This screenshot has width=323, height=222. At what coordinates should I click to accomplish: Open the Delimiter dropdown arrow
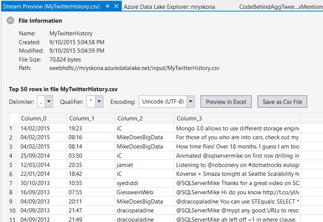(49, 102)
